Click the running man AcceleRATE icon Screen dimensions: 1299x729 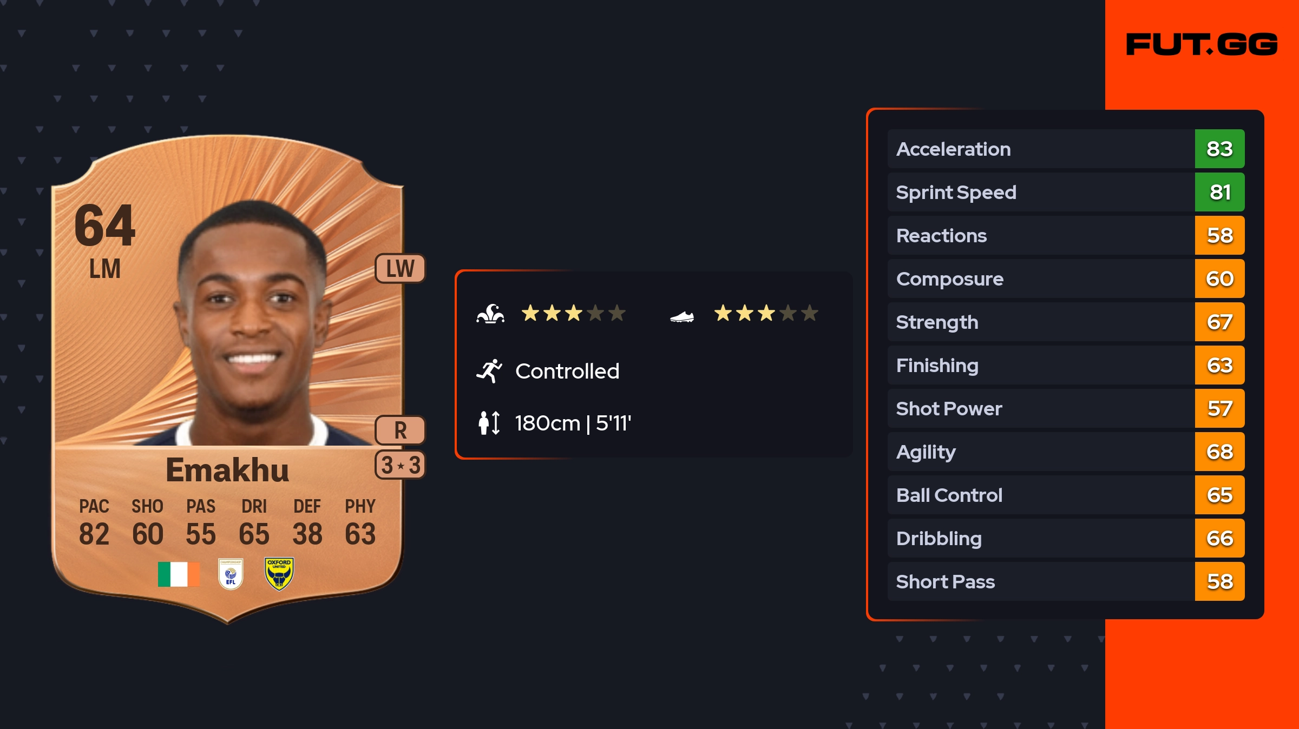(489, 371)
